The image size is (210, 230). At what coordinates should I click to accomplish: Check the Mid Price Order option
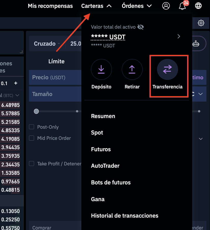(x=32, y=138)
